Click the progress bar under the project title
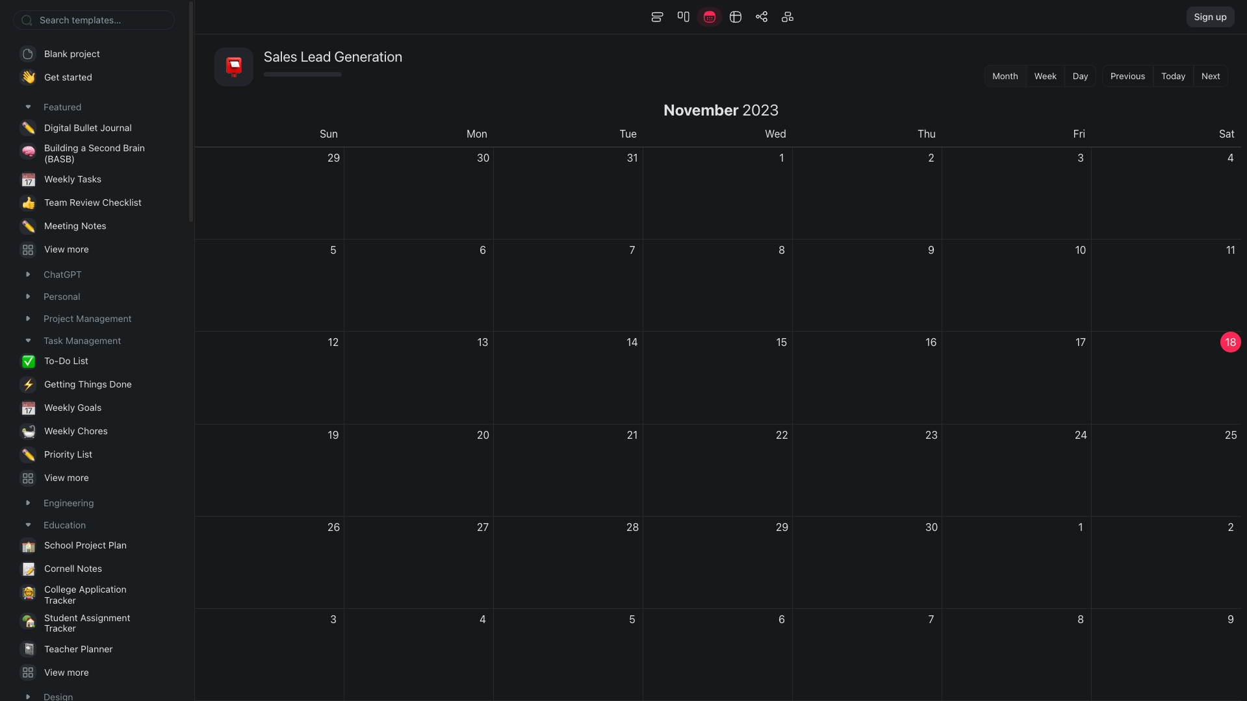1247x701 pixels. click(302, 74)
